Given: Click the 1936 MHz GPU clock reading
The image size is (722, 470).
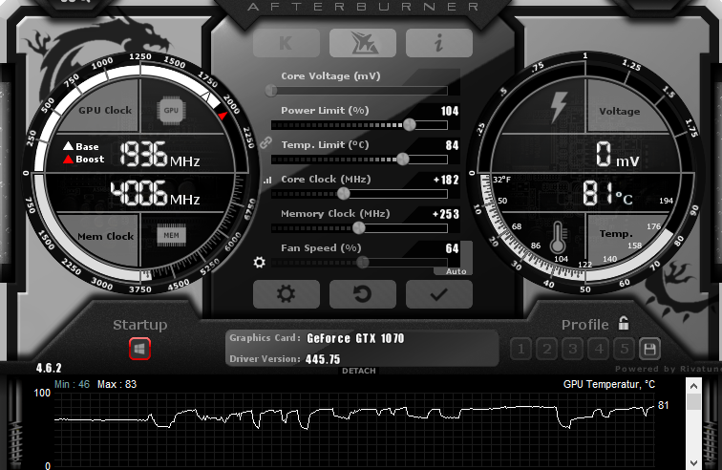Looking at the screenshot, I should 160,154.
